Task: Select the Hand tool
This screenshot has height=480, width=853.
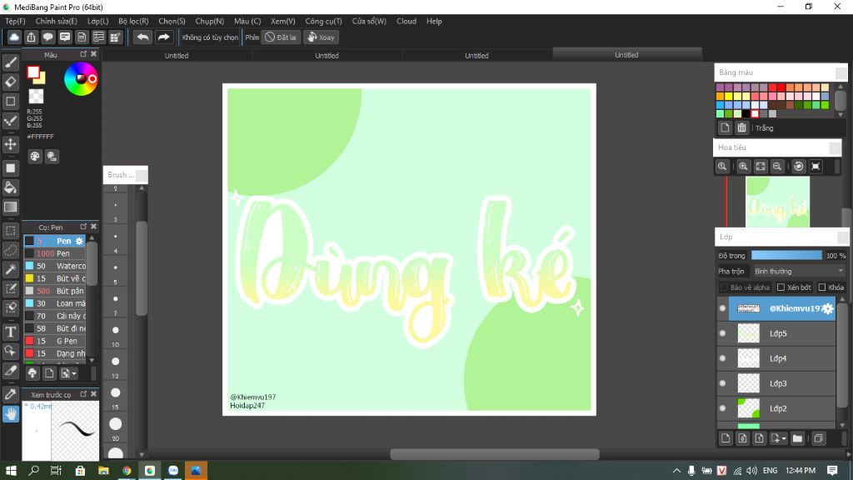Action: [x=10, y=414]
